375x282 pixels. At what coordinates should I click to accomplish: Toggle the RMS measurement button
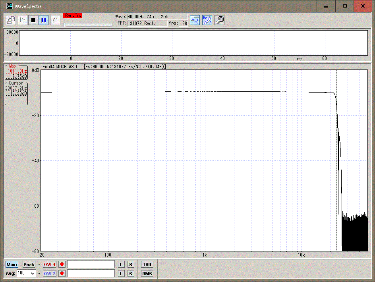click(x=147, y=273)
